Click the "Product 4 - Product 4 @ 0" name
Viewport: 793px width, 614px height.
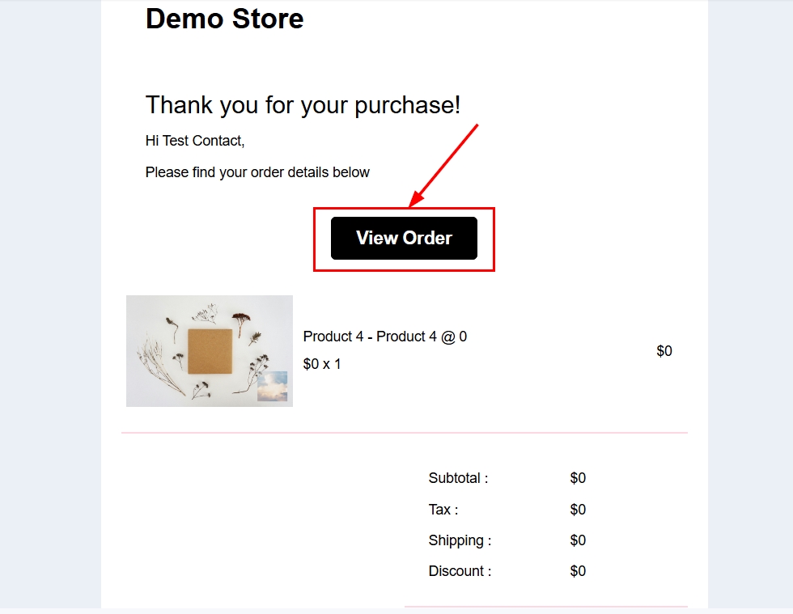tap(384, 337)
